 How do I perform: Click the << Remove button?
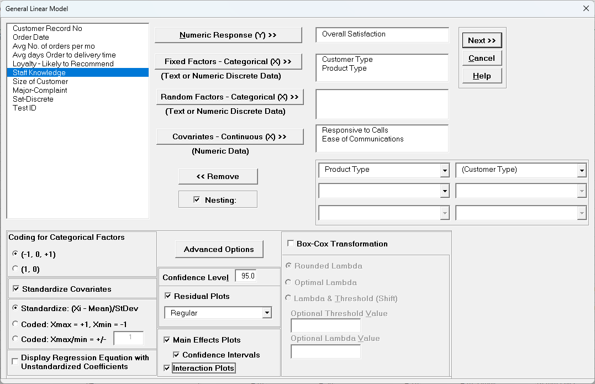coord(218,176)
